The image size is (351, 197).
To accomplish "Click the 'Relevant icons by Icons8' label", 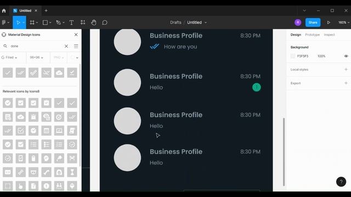I will [21, 91].
